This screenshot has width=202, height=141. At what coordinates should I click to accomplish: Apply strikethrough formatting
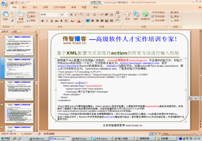[56, 21]
